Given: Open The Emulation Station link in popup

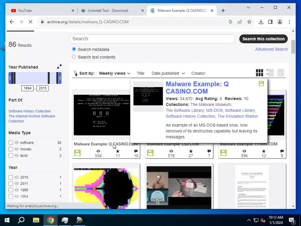Looking at the screenshot, I should (238, 116).
